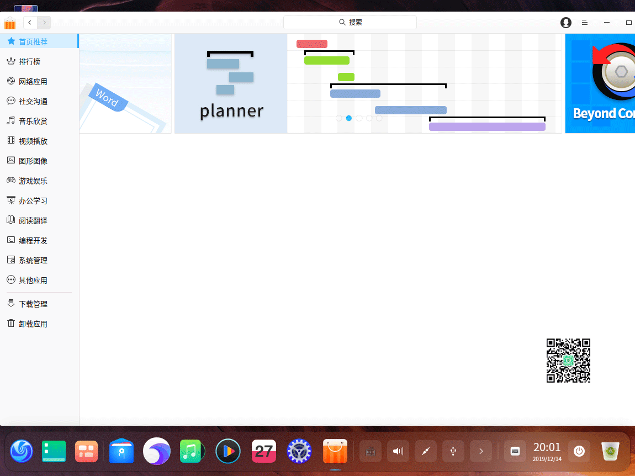
Task: Launch the file manager from the dock
Action: pos(121,451)
